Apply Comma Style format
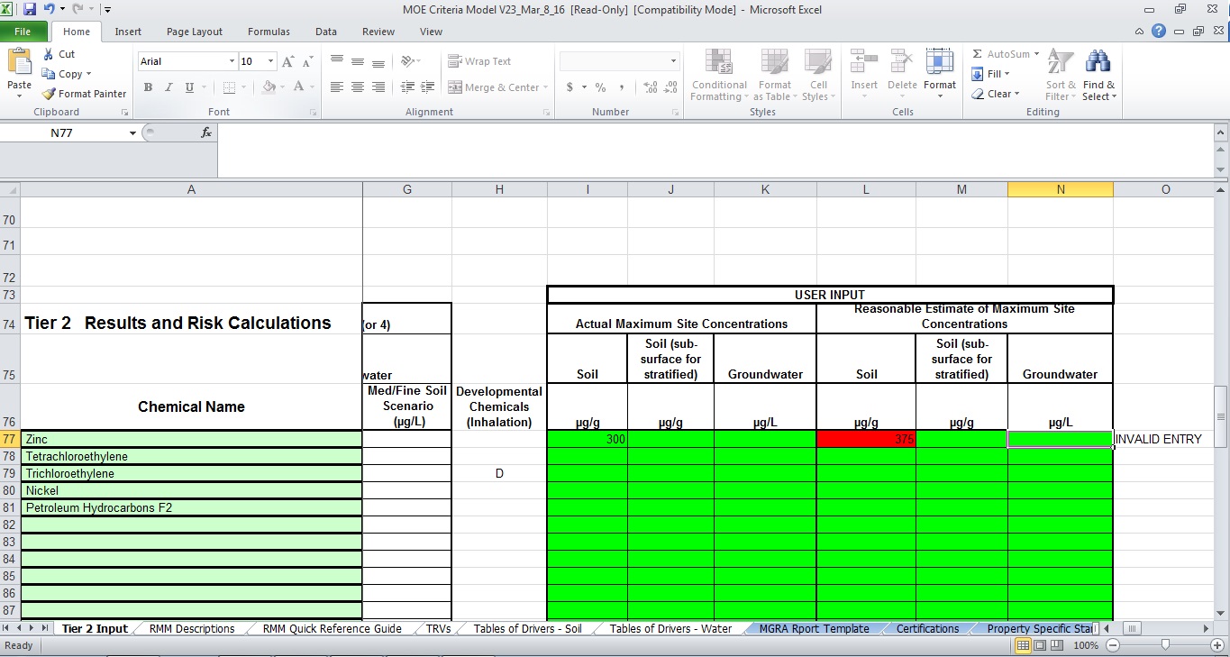The width and height of the screenshot is (1230, 657). pos(621,87)
